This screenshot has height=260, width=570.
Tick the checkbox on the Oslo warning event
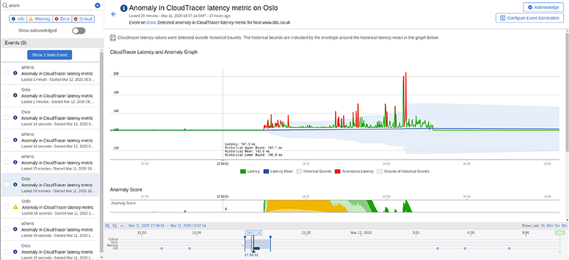coord(7,207)
